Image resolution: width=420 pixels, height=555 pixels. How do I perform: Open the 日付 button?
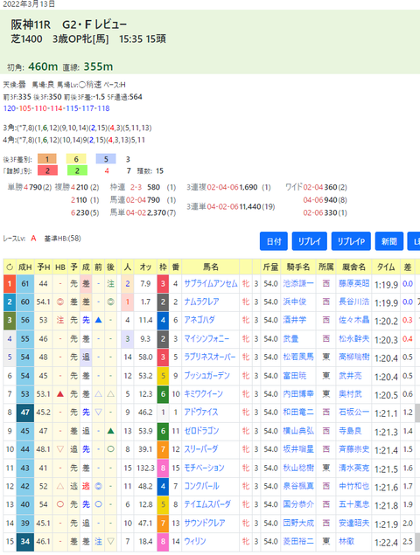coord(274,241)
